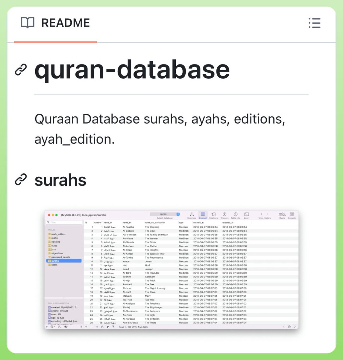Select the Ash-Shu'araa cell
Screen dimensions: 343x360
pos(130,322)
